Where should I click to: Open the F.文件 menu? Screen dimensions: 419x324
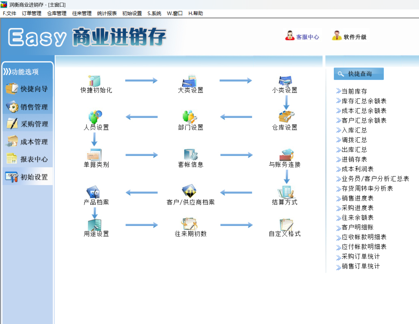[x=9, y=13]
